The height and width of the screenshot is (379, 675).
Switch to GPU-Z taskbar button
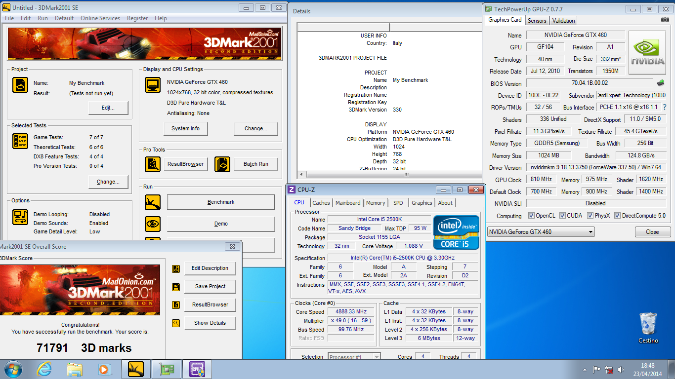pos(166,369)
